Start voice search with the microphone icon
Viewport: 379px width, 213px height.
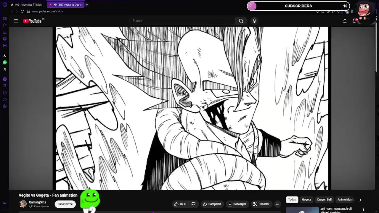(x=254, y=21)
